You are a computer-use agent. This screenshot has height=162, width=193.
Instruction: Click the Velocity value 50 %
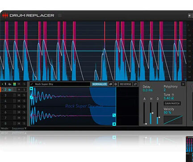tap(168, 112)
